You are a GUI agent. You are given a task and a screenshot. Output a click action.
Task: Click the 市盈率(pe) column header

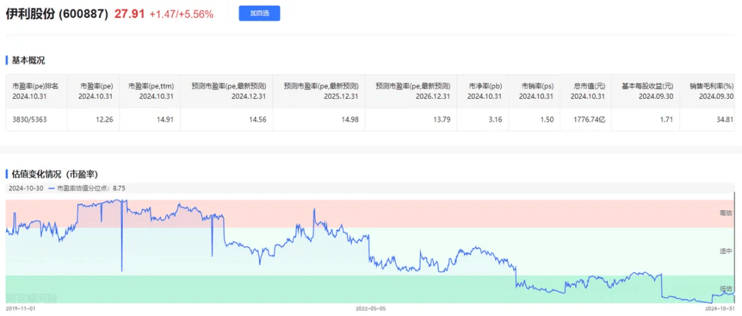93,90
